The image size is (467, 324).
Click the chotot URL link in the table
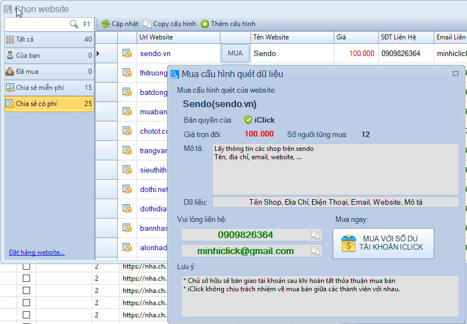click(x=154, y=131)
